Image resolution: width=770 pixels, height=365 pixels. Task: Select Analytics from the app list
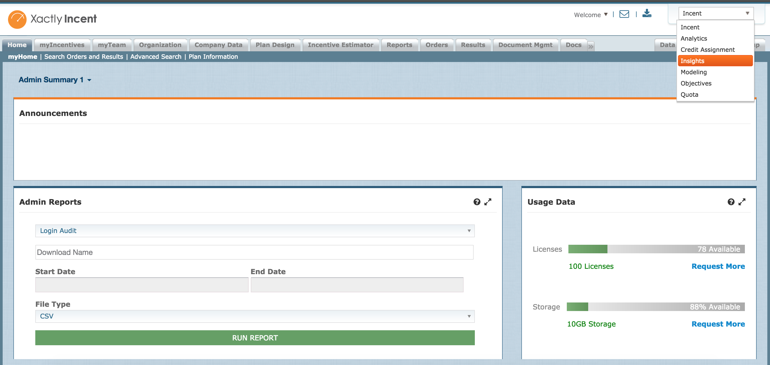tap(715, 38)
